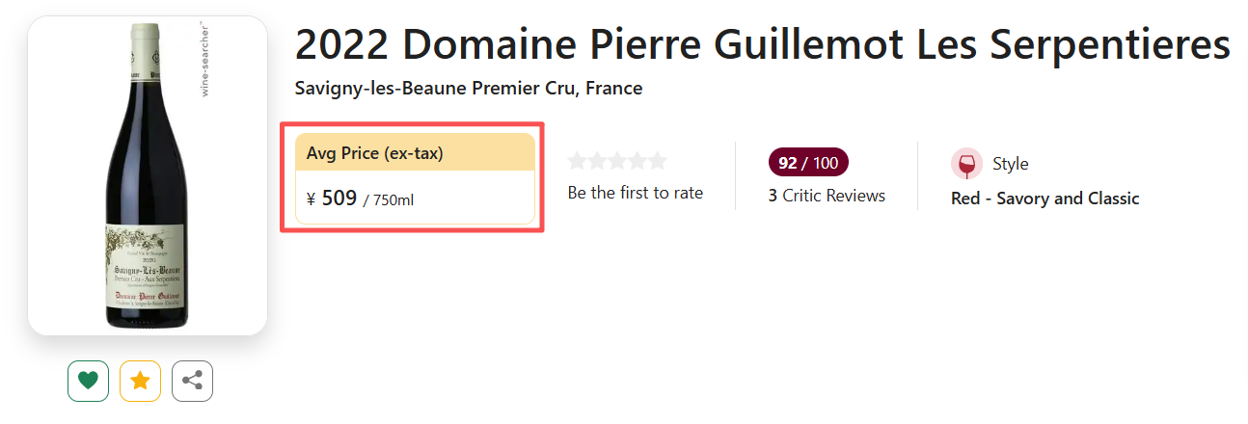
Task: Click the 92 / 100 score badge
Action: (808, 163)
